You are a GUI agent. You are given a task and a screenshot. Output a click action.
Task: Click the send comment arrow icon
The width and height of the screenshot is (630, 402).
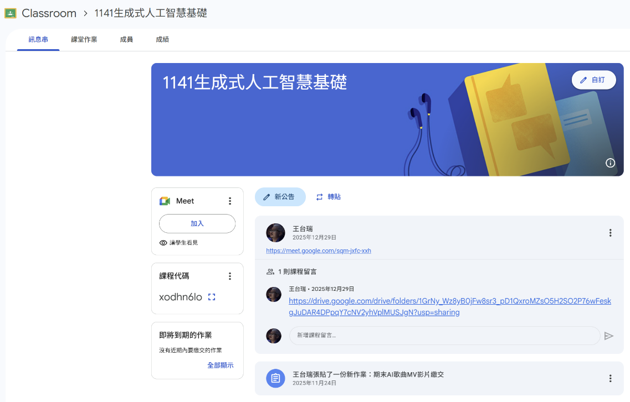pos(609,336)
